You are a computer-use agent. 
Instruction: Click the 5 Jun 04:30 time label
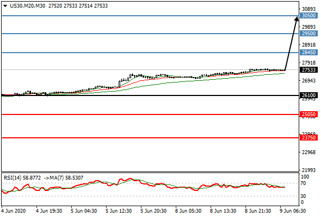point(84,211)
